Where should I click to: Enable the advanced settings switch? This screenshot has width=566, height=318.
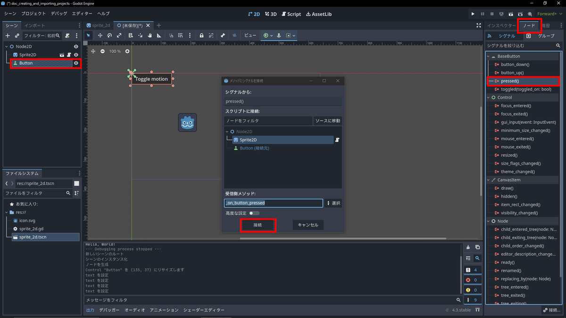click(x=254, y=213)
